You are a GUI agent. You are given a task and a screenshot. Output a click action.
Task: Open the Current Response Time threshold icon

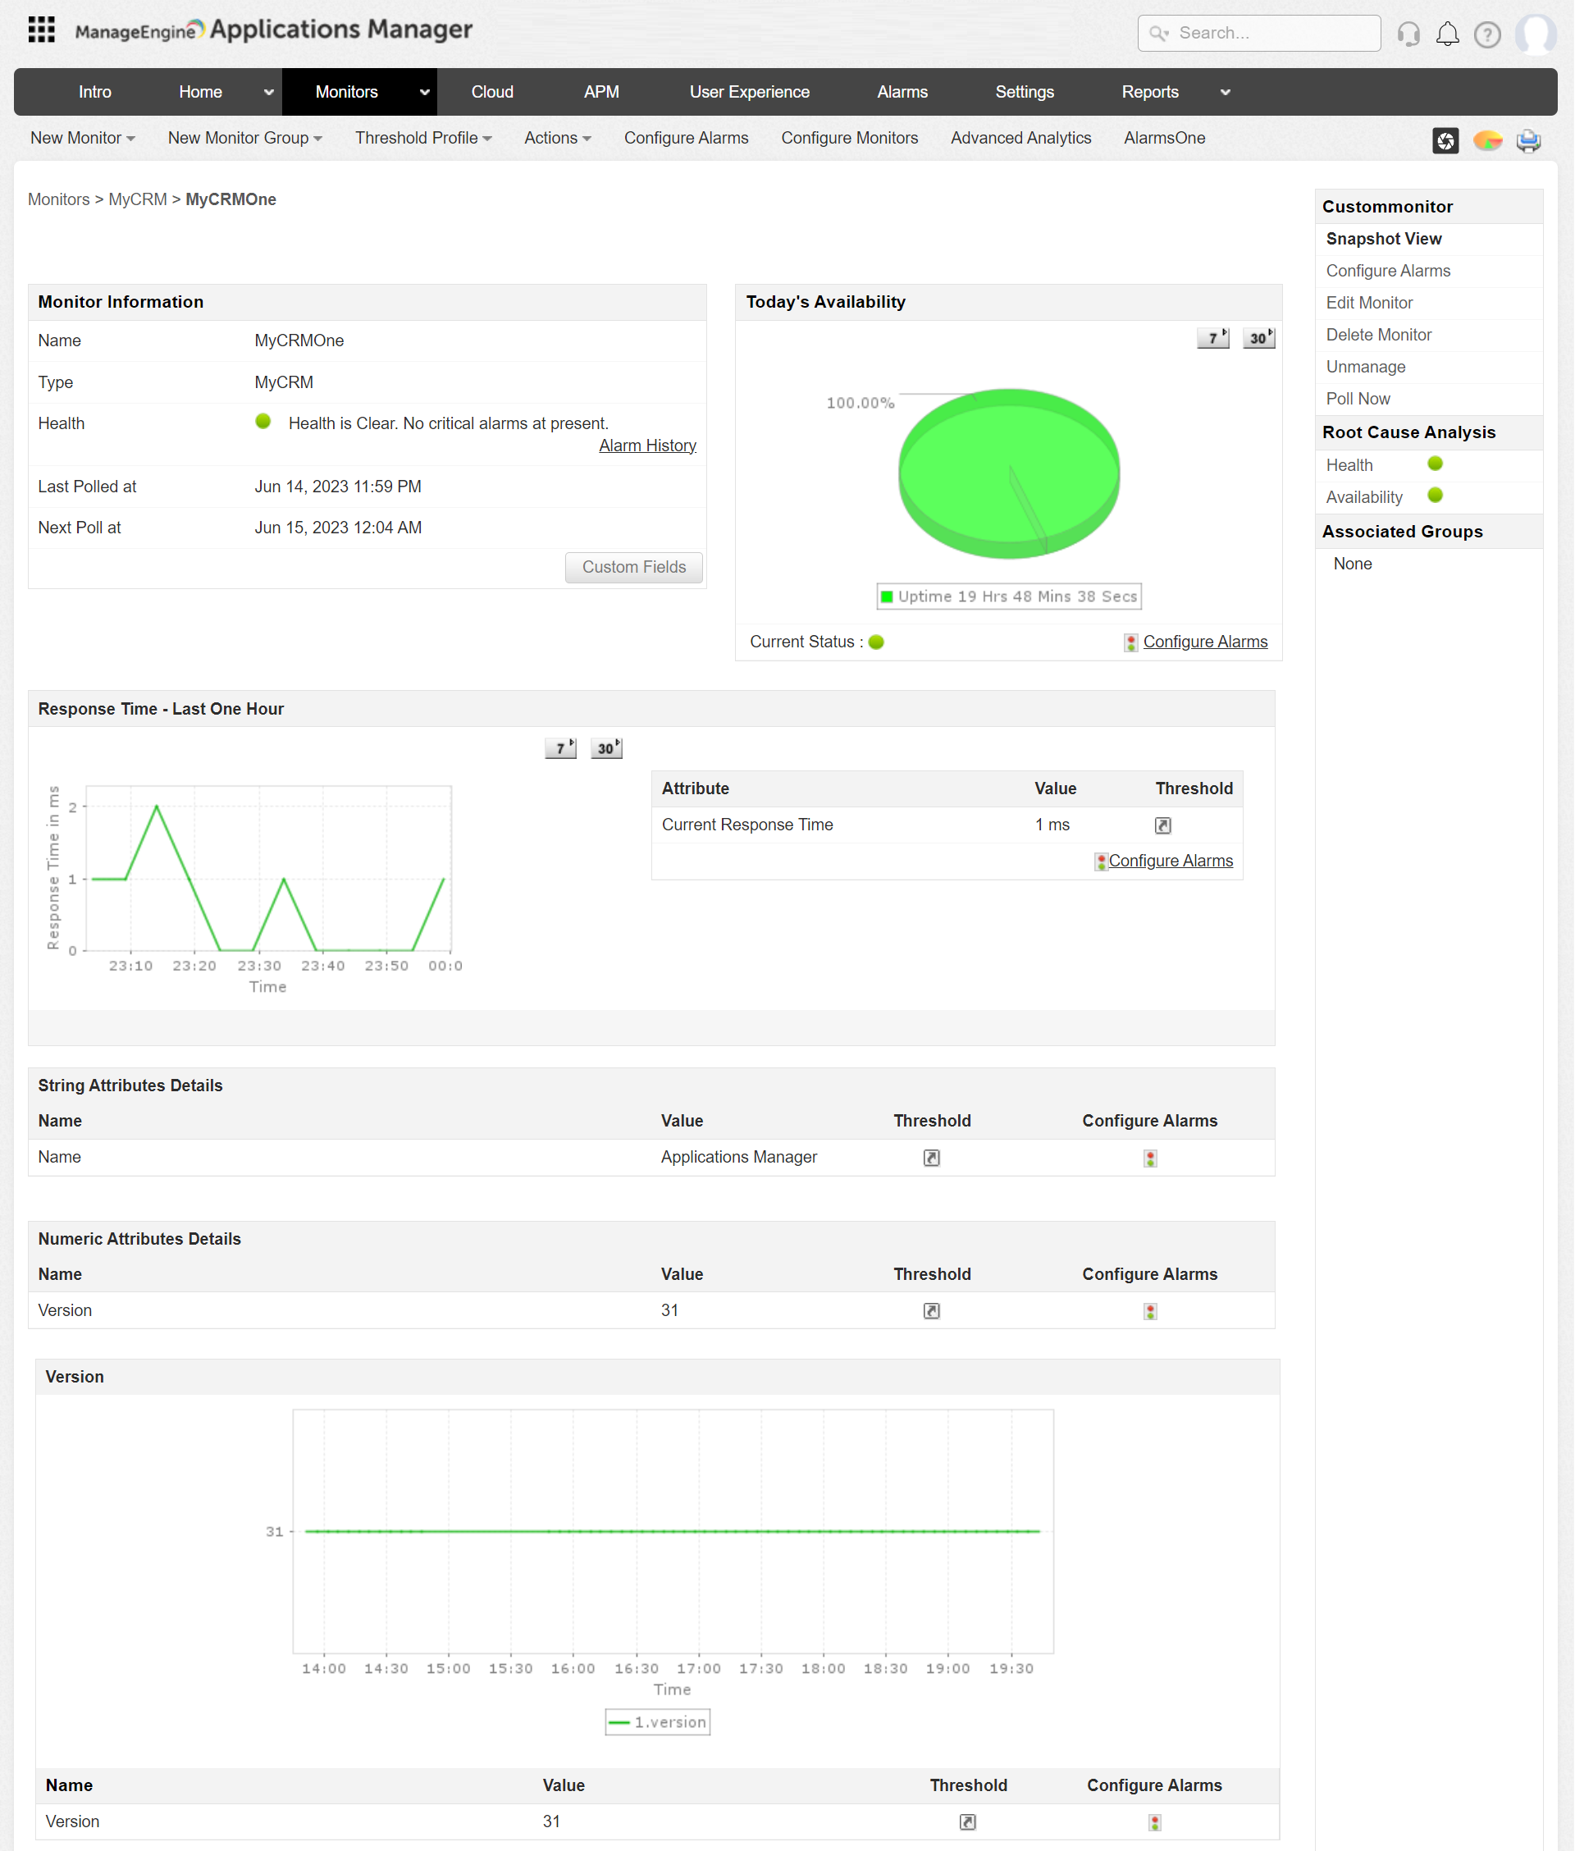(x=1162, y=825)
